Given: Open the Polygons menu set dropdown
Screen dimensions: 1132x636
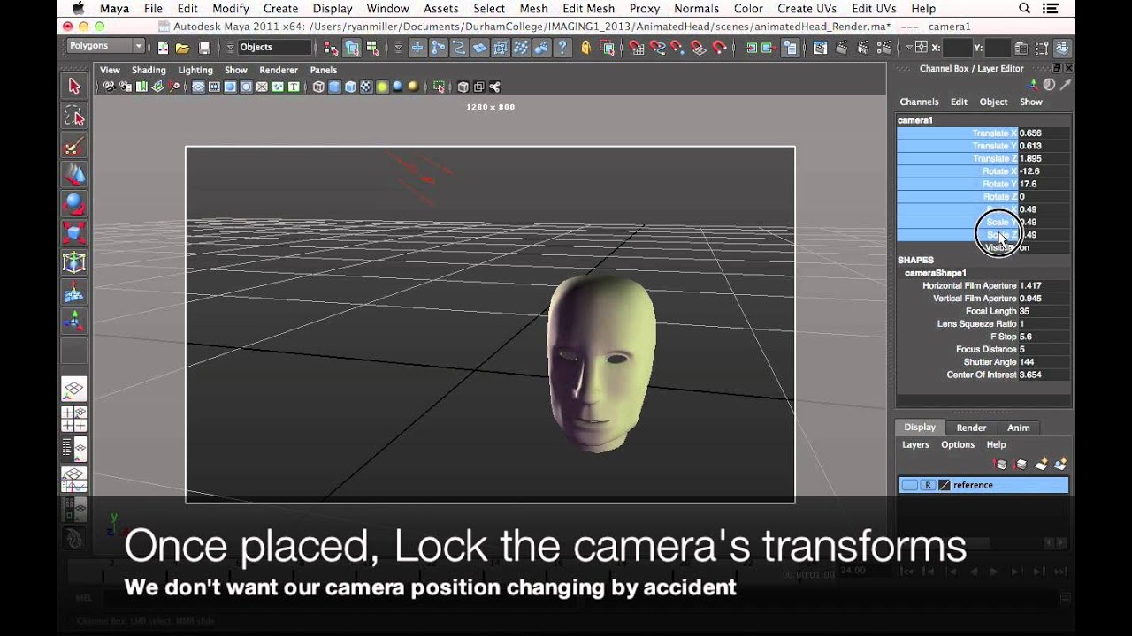Looking at the screenshot, I should pos(106,46).
